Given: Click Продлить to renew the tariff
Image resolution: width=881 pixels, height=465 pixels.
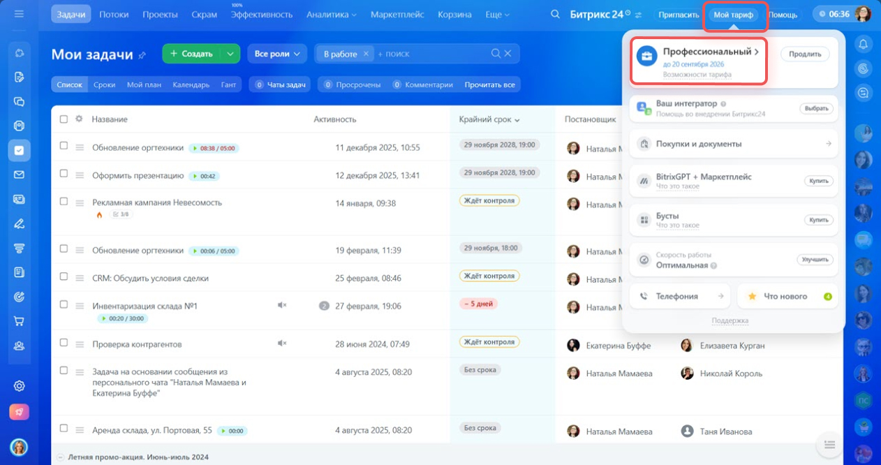Looking at the screenshot, I should (805, 54).
